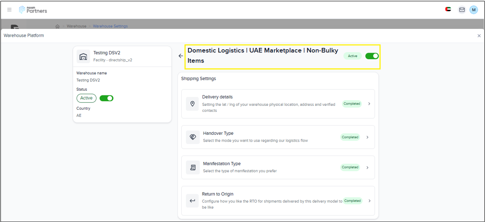Screen dimensions: 486x222
Task: Expand the Delivery details chevron
Action: pyautogui.click(x=369, y=104)
